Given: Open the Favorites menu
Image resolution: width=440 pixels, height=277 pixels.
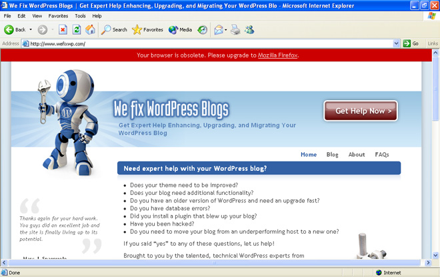Looking at the screenshot, I should click(x=58, y=16).
